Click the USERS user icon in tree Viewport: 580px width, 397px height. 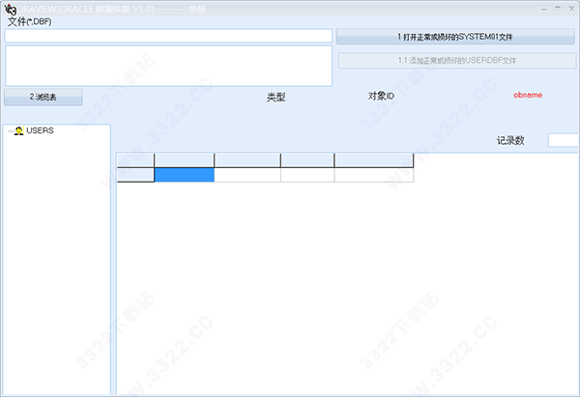click(19, 130)
